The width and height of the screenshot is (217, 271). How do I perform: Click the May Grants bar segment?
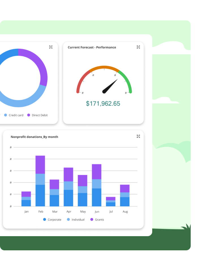[83, 181]
